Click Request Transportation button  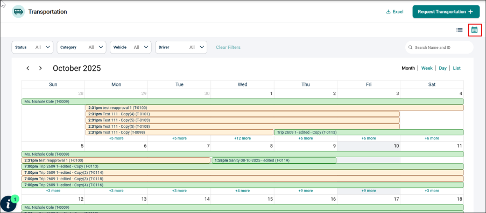tap(446, 12)
